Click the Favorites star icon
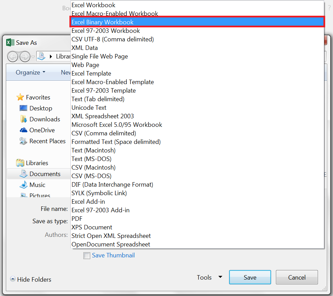The image size is (333, 296). [x=20, y=97]
